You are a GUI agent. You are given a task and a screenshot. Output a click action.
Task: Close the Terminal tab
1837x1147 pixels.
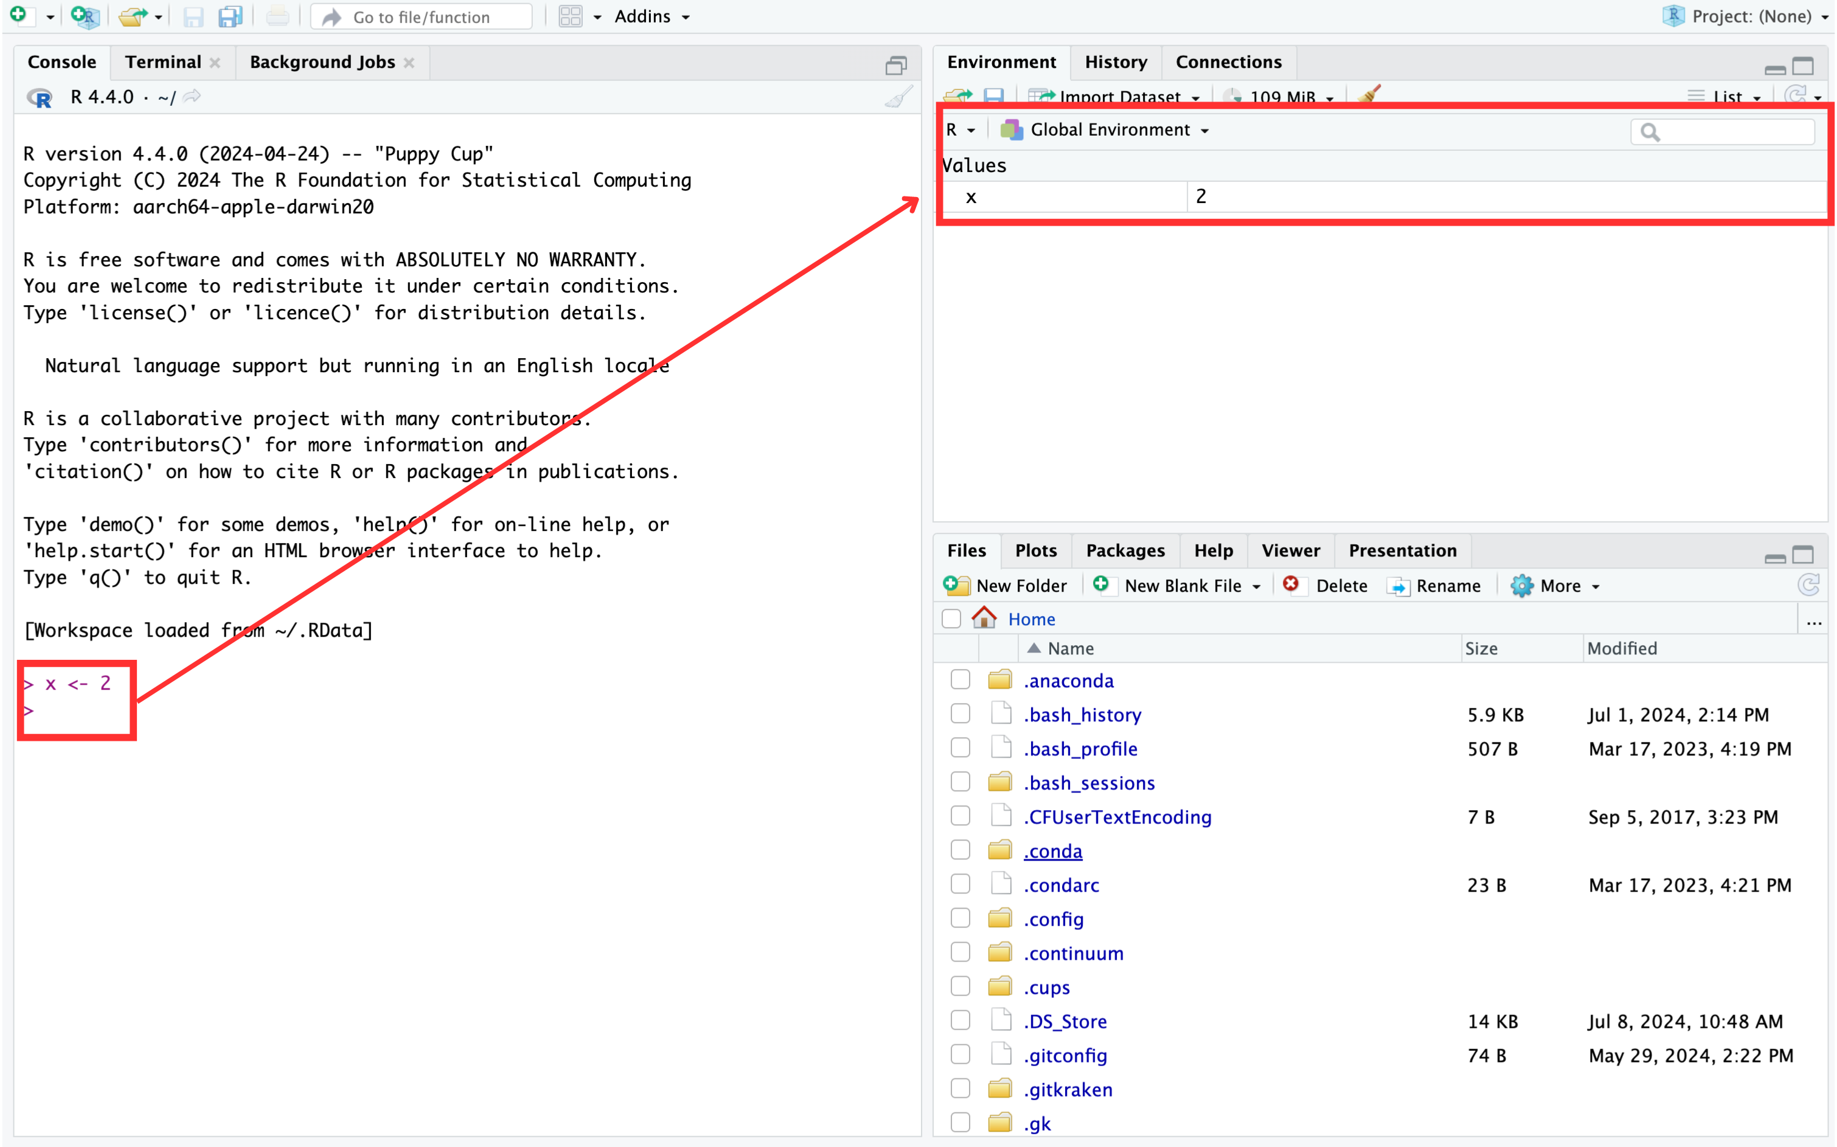215,62
